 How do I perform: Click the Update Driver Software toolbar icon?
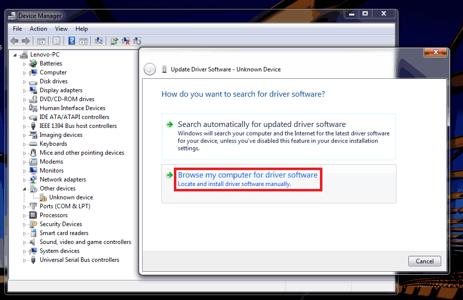pos(114,41)
